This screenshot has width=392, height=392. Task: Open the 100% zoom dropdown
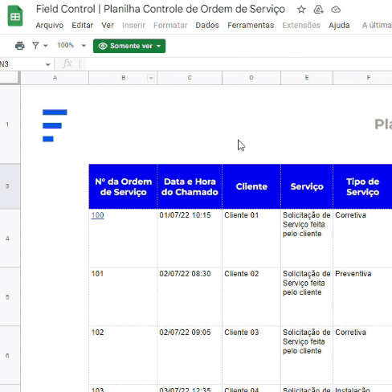pyautogui.click(x=71, y=46)
